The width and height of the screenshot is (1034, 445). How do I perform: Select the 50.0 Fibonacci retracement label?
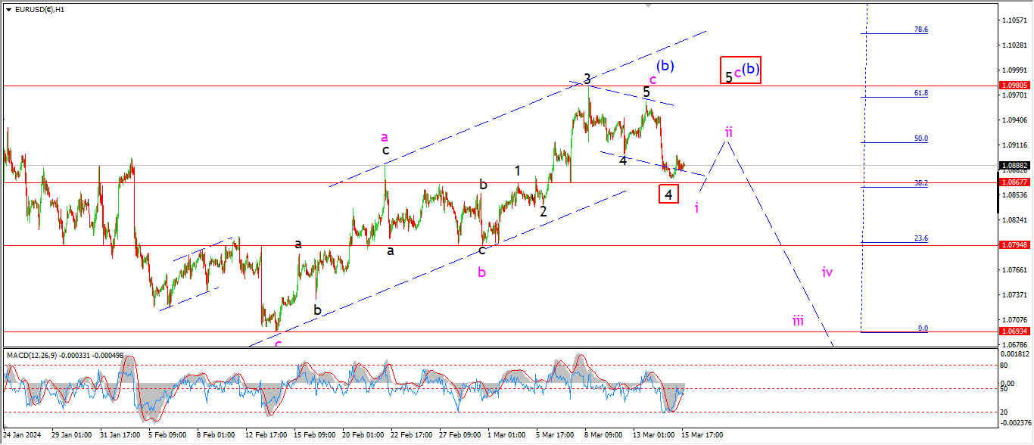[920, 139]
